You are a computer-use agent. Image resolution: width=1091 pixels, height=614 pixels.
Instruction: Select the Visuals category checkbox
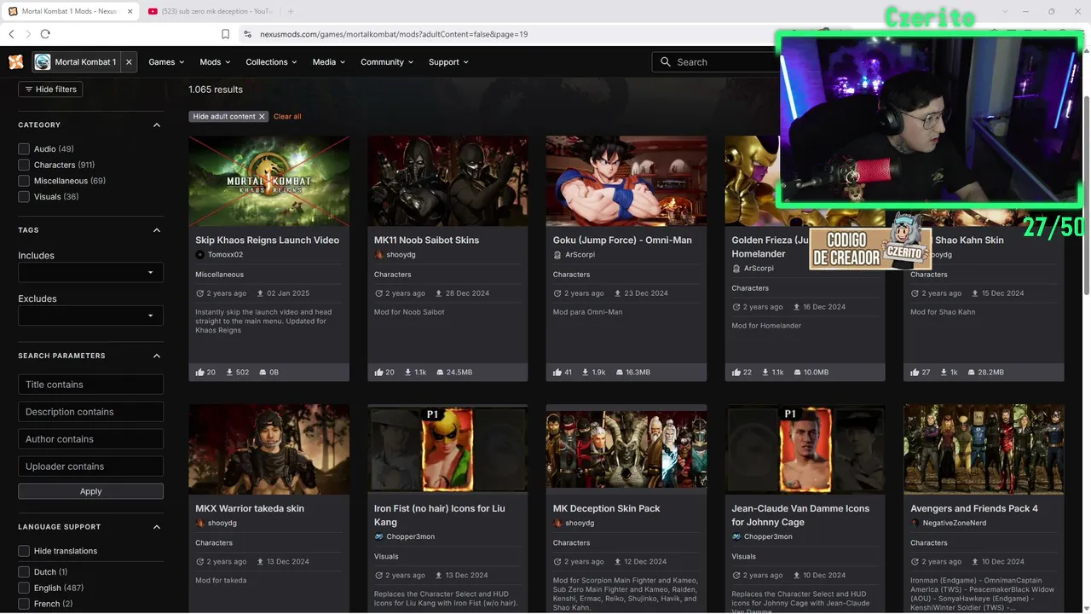point(24,197)
